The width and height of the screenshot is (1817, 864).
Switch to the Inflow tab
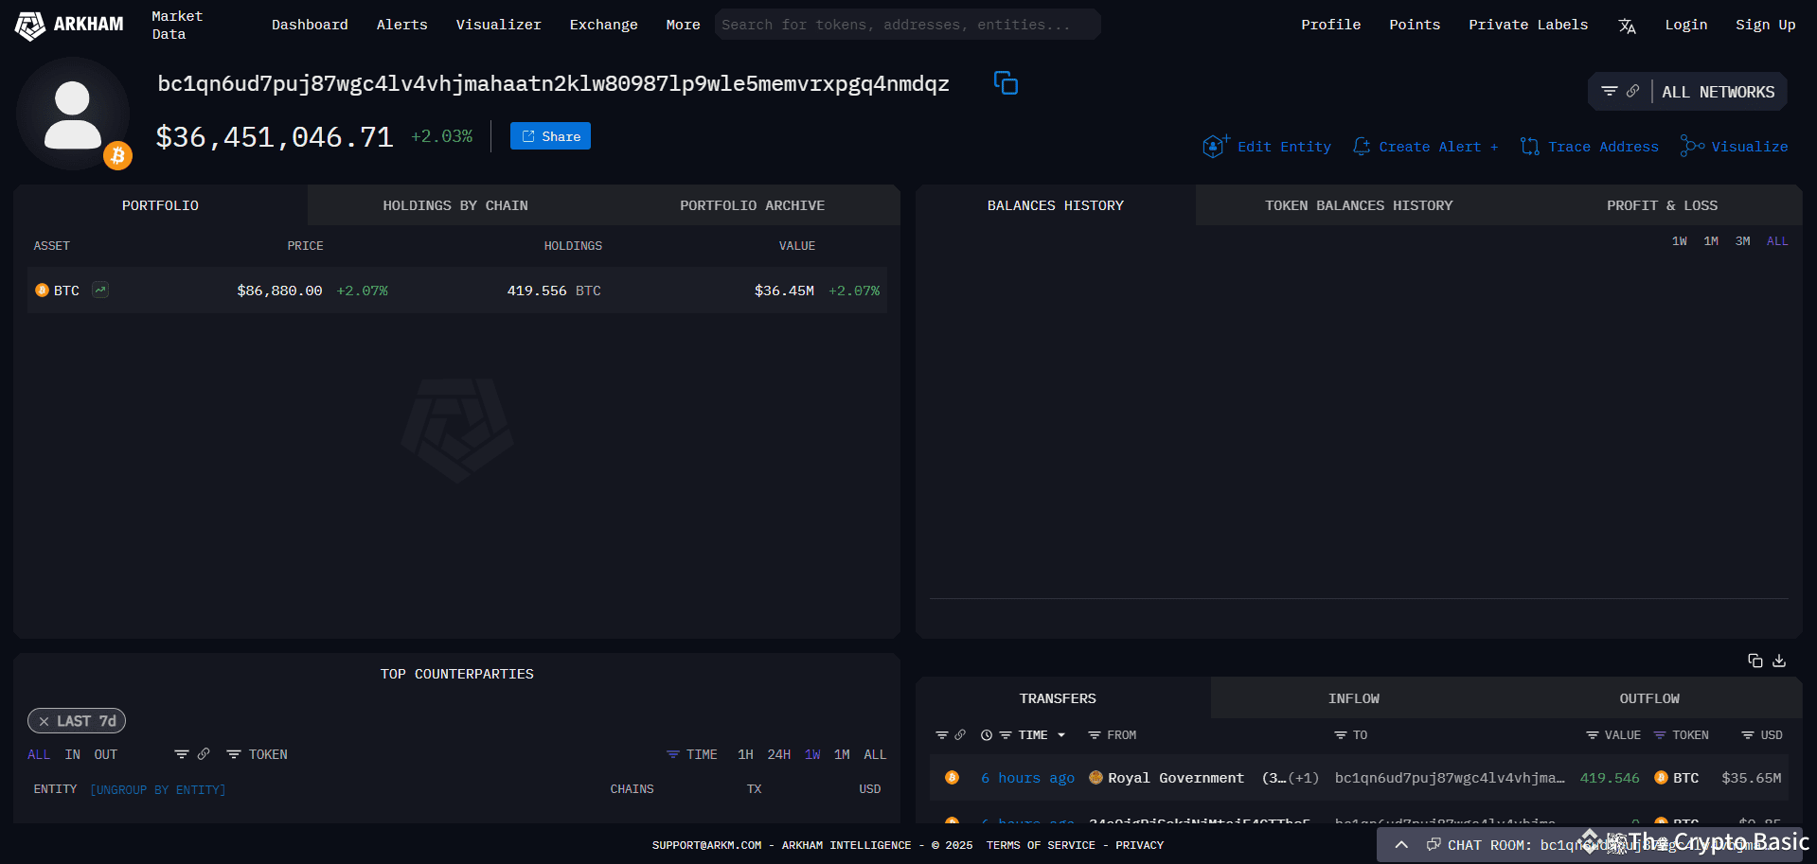[x=1354, y=698]
